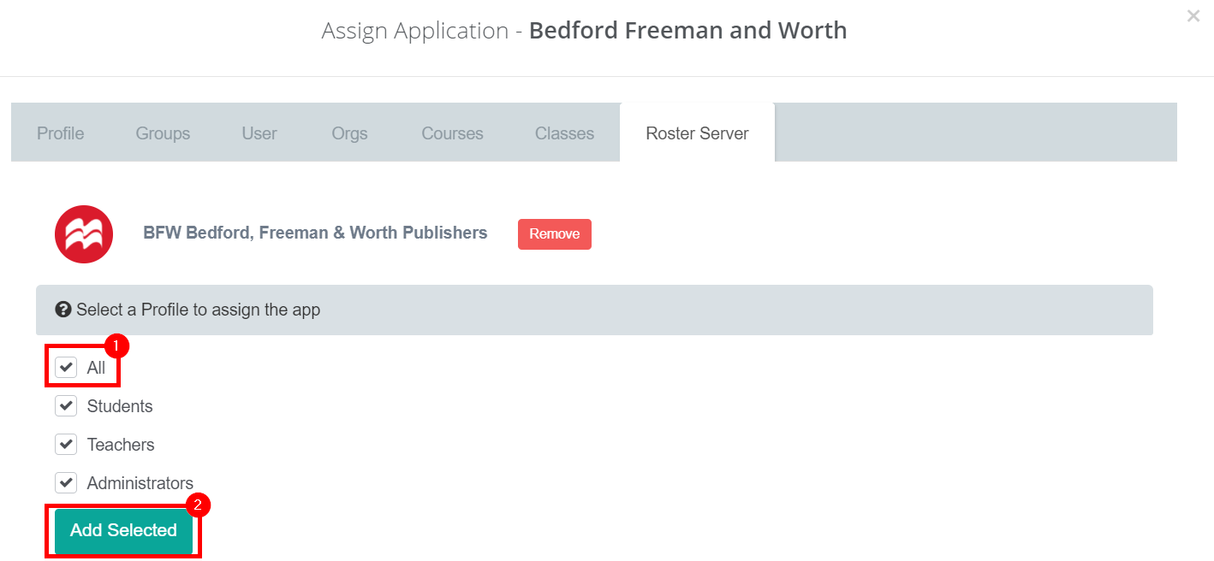1214x561 pixels.
Task: Click the red step 1 badge
Action: [x=116, y=345]
